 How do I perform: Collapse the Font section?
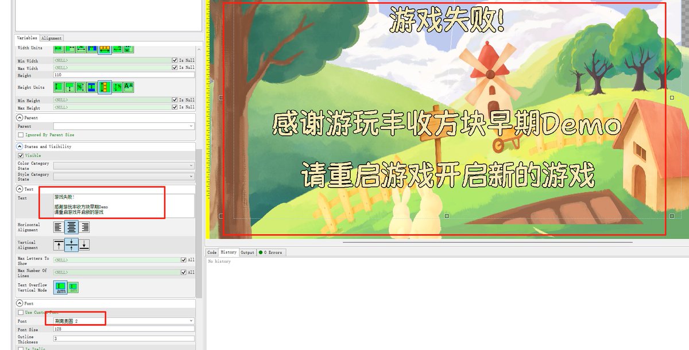coord(20,303)
